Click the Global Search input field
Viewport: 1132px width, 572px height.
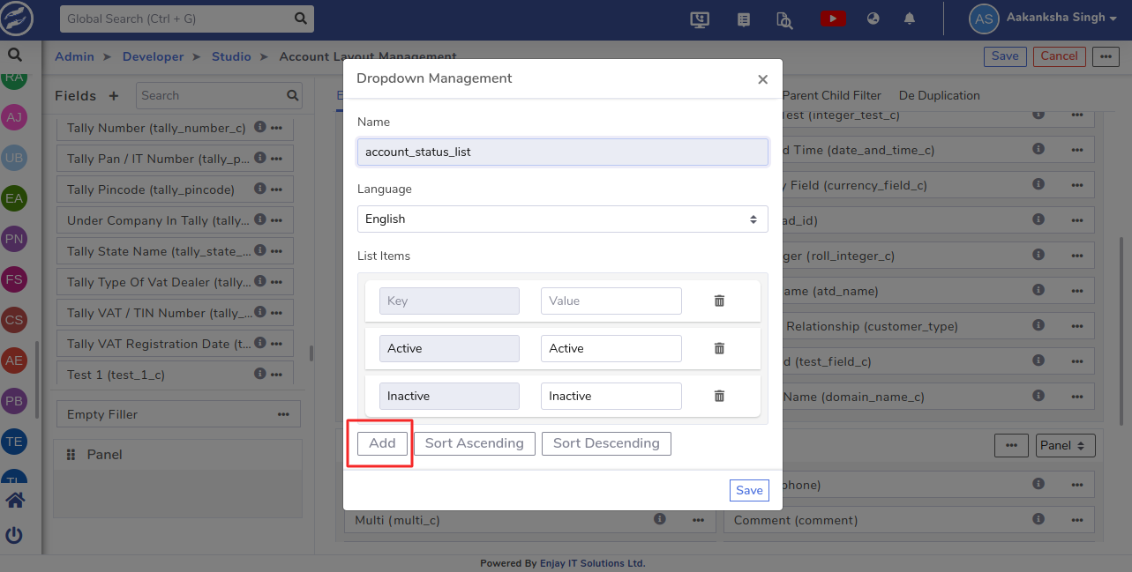point(175,18)
